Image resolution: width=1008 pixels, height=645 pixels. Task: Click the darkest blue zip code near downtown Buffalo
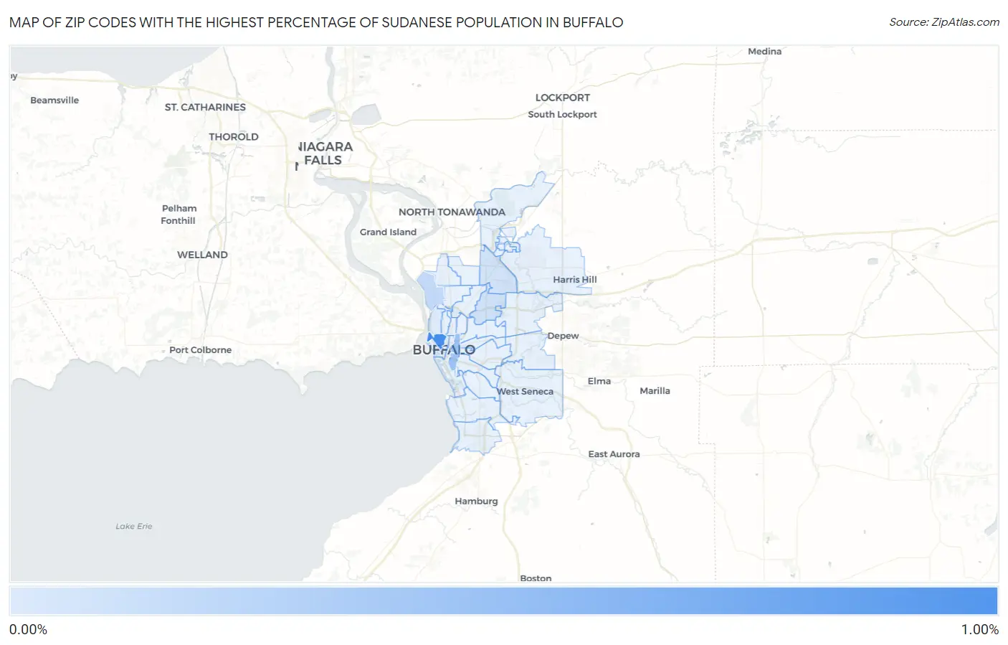(439, 341)
